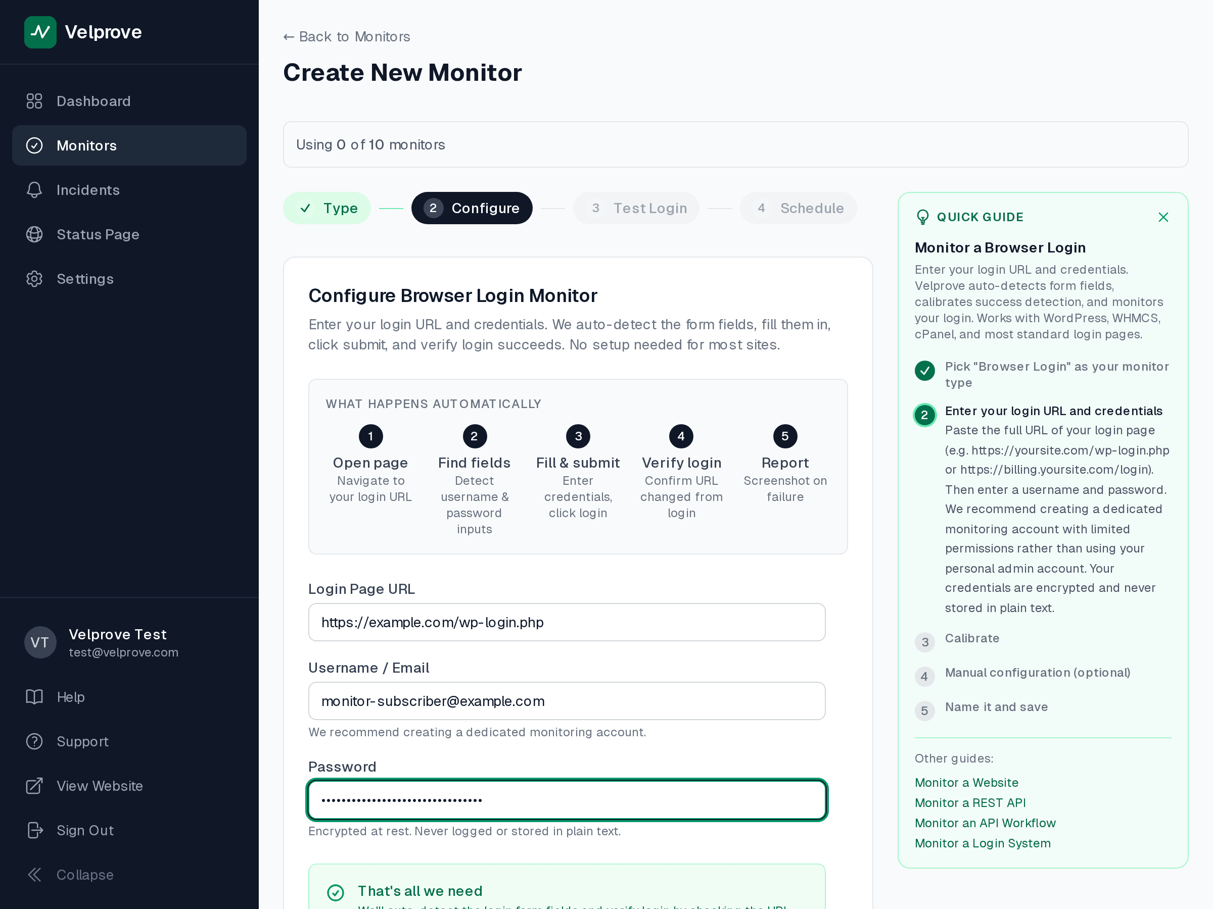Go back to Type step
The image size is (1213, 909).
(x=327, y=208)
